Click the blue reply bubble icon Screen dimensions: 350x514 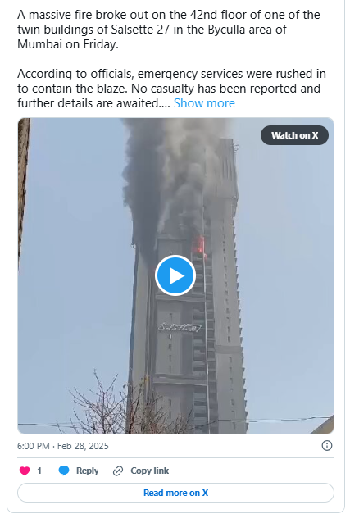coord(64,471)
